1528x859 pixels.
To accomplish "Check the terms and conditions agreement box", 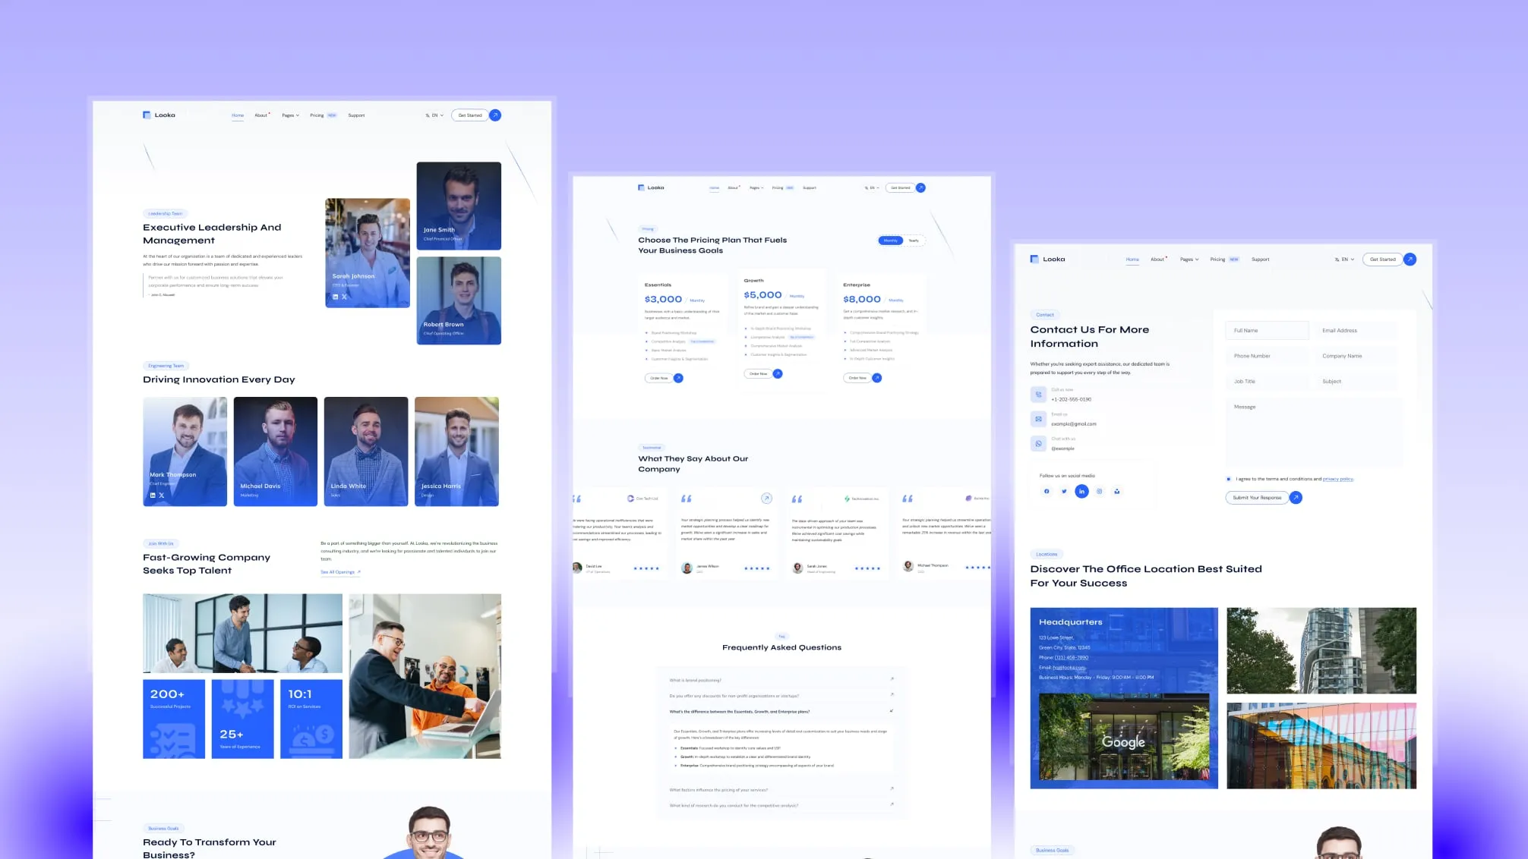I will point(1228,479).
